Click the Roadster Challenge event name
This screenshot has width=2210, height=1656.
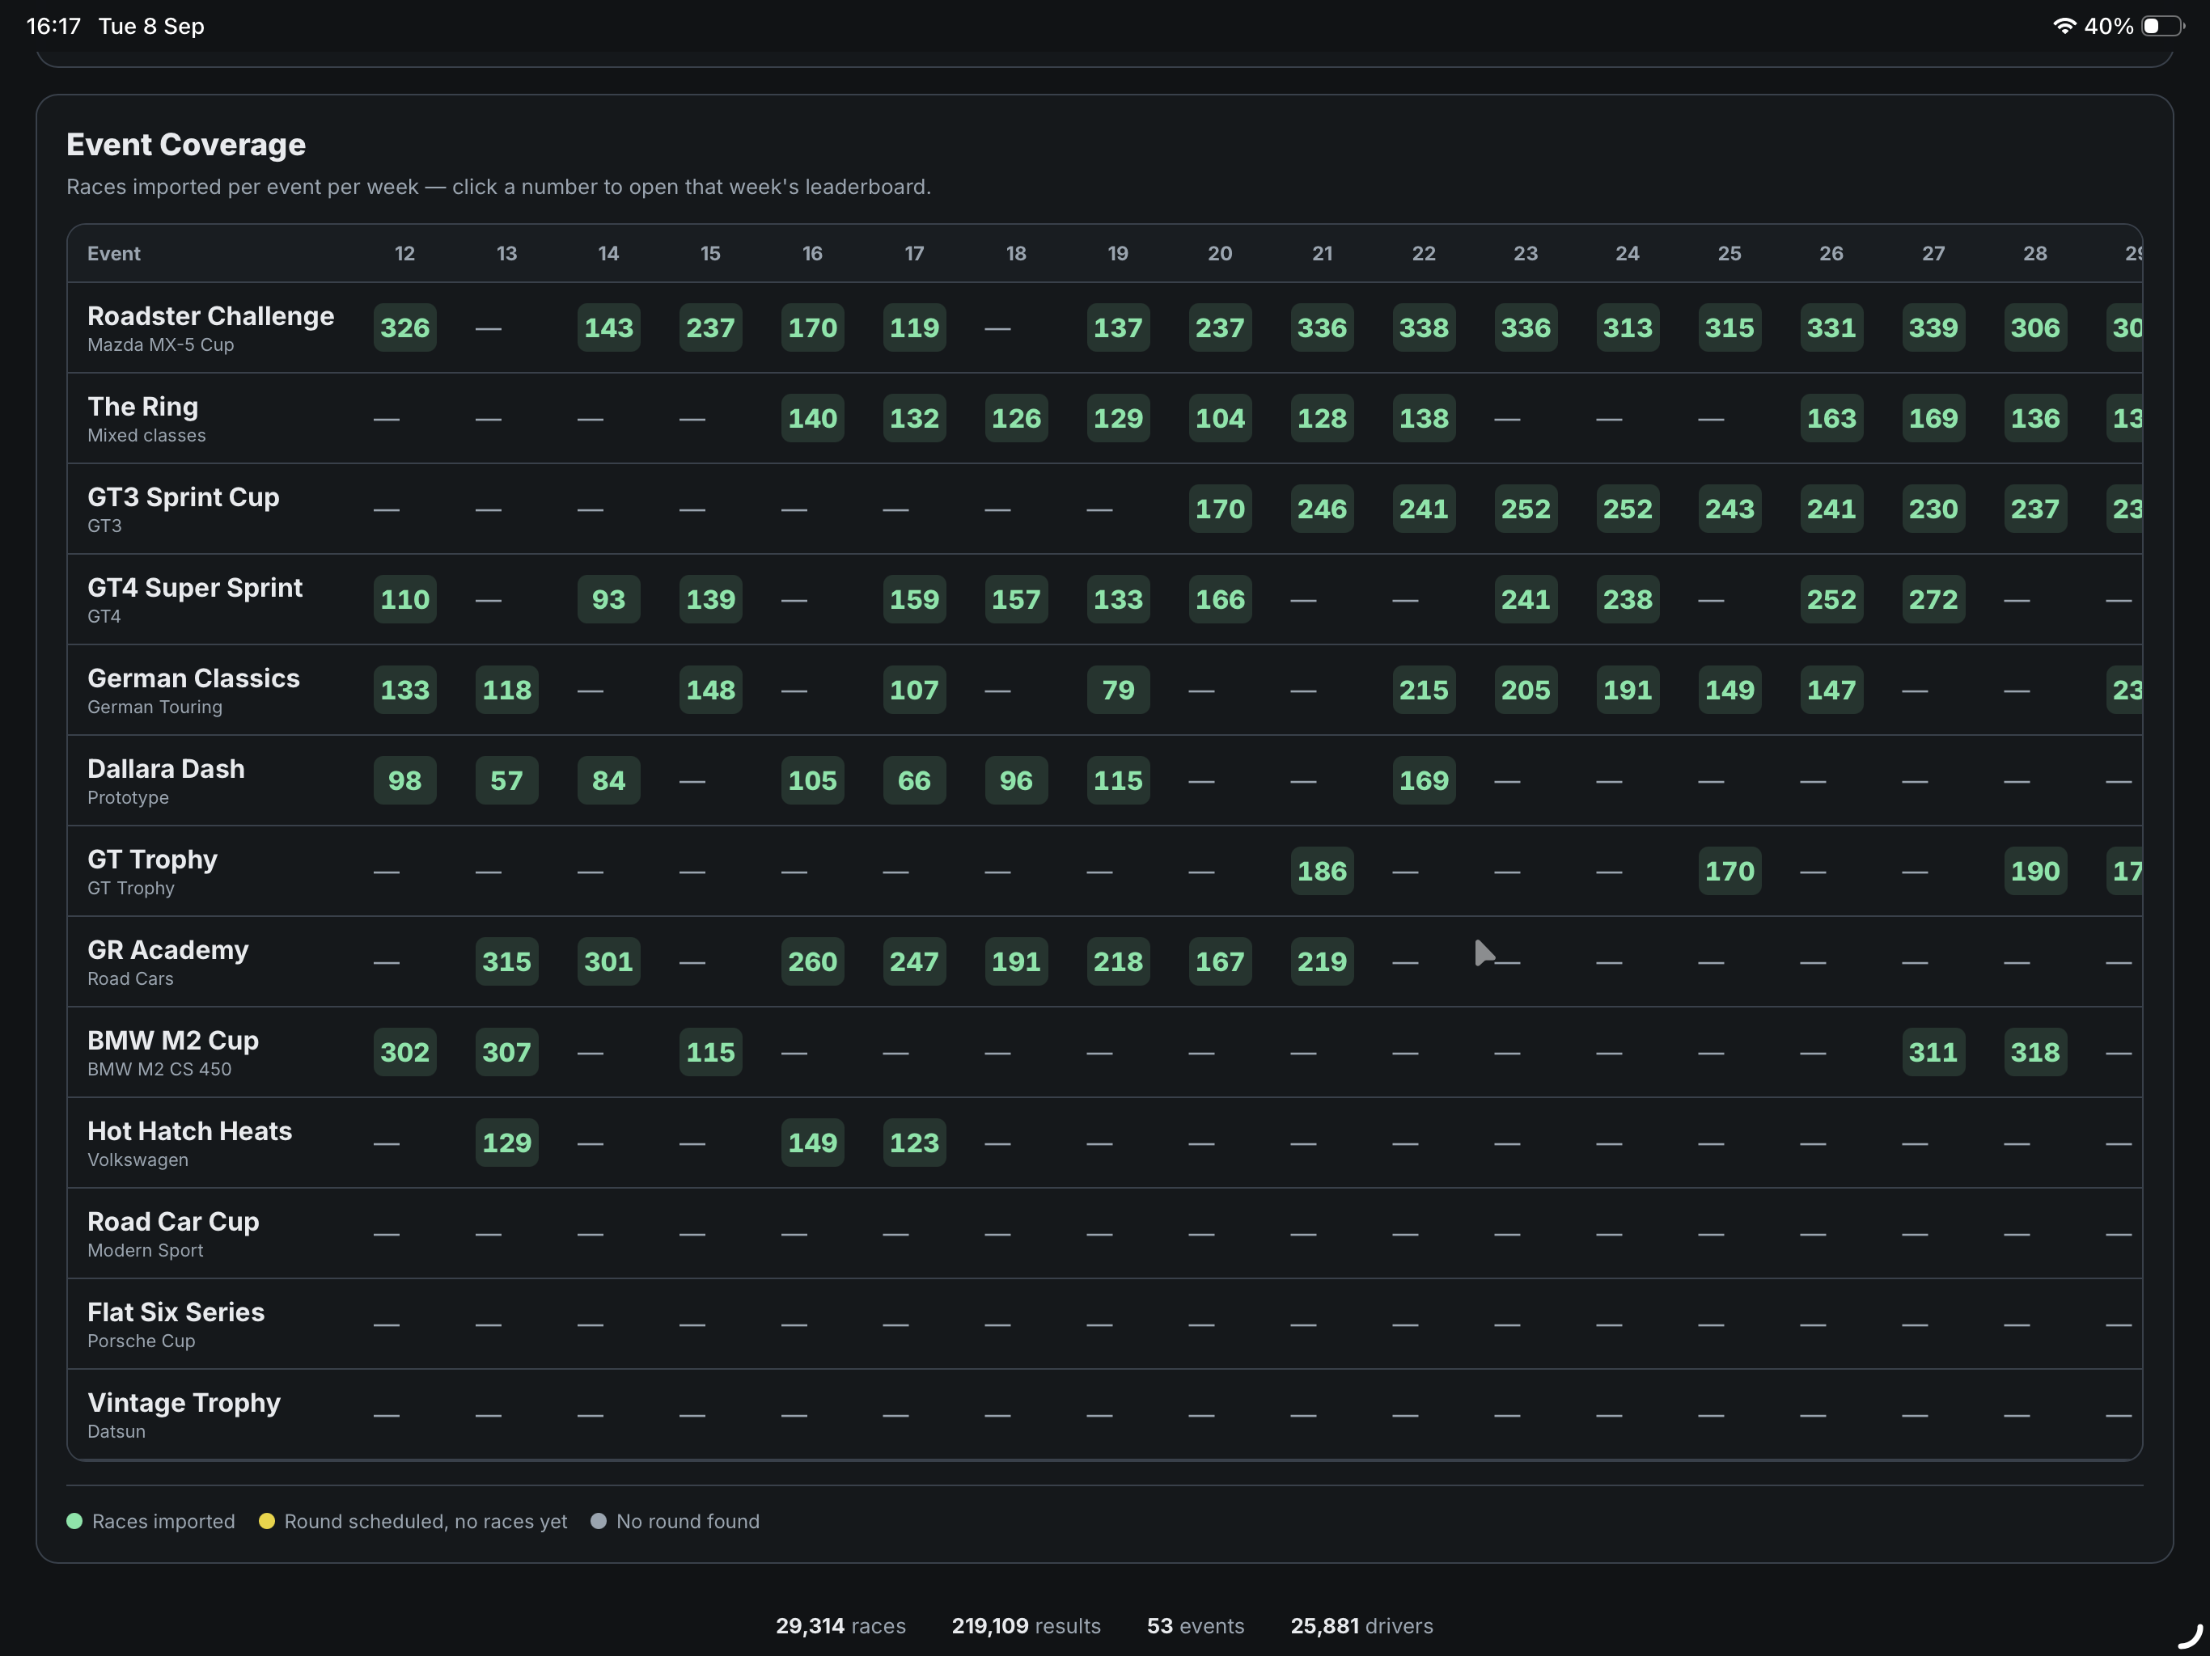[211, 315]
